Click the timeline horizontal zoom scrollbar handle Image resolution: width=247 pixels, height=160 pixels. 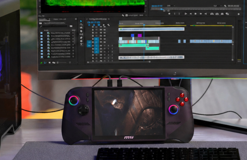149,62
